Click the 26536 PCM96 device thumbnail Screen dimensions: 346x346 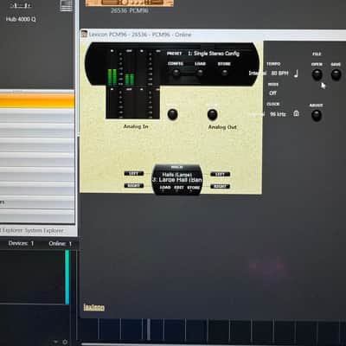[x=130, y=3]
